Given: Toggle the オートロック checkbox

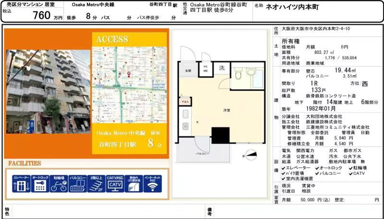Looking at the screenshot, I should [x=317, y=168].
